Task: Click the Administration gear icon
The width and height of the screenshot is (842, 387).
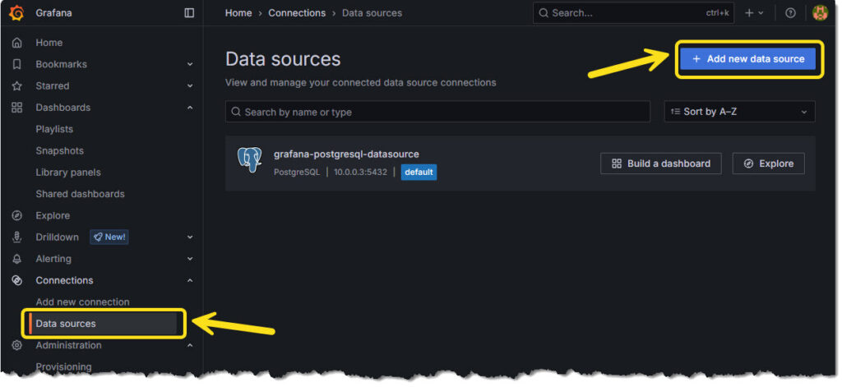Action: pos(17,345)
